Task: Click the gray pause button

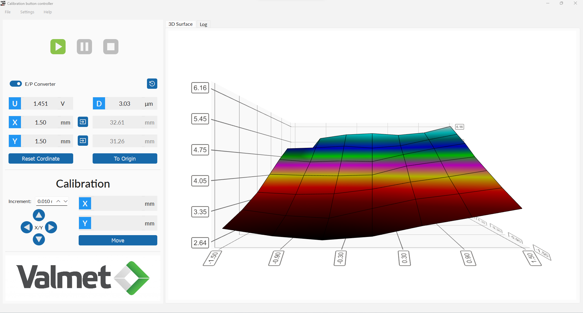Action: coord(84,47)
